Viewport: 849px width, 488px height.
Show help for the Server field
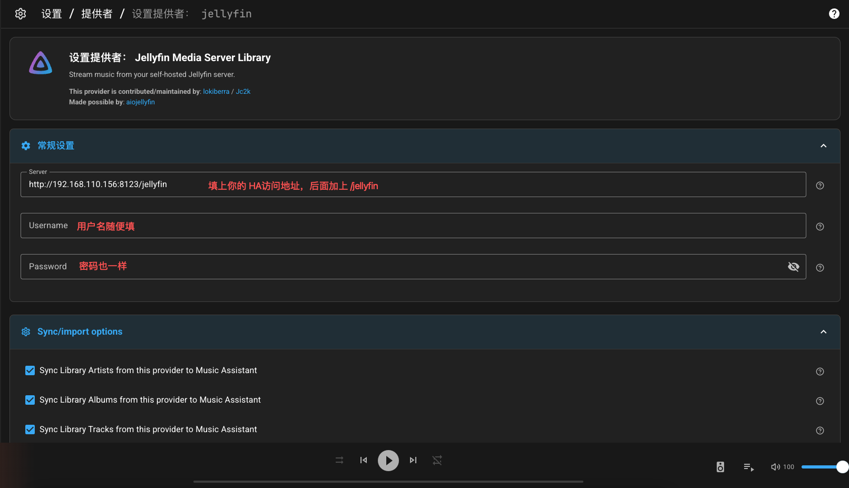(819, 186)
